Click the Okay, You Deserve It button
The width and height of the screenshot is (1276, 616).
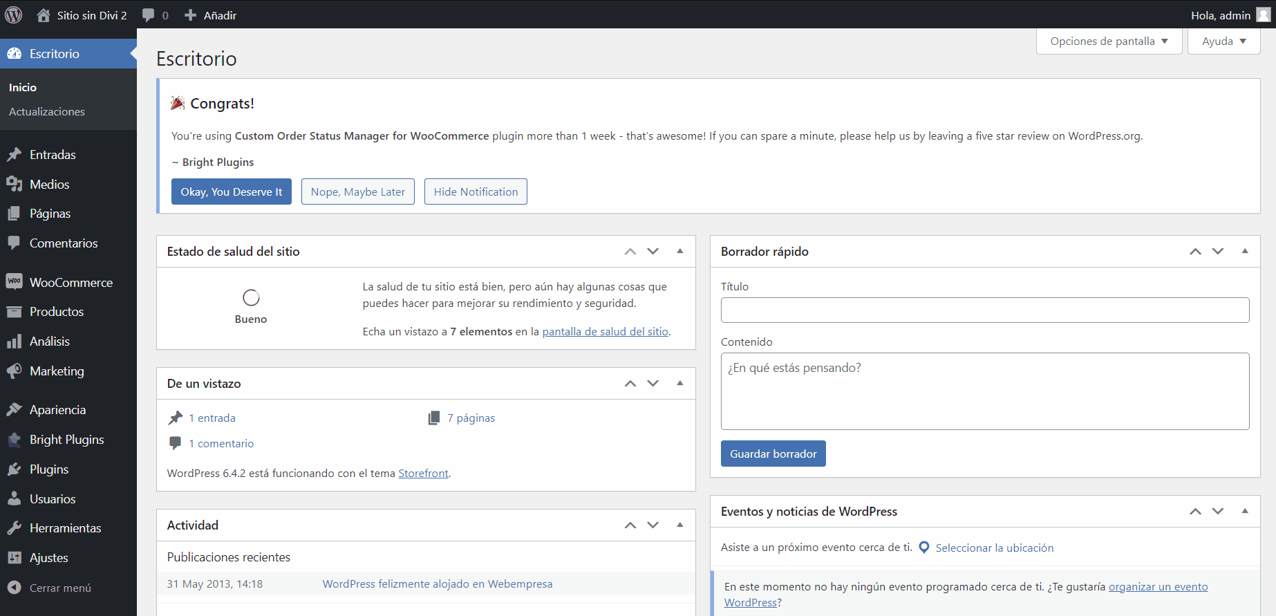(x=232, y=192)
